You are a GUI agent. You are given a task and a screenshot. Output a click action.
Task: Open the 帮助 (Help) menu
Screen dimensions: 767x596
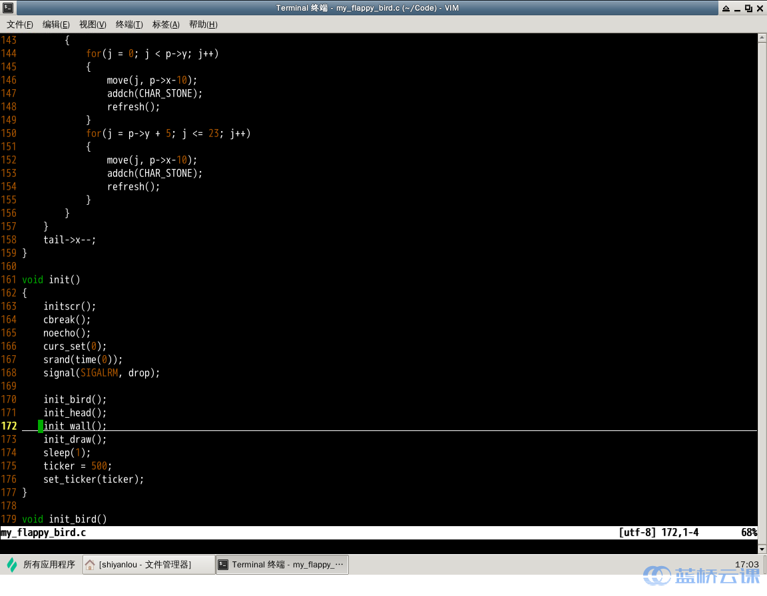pos(203,25)
